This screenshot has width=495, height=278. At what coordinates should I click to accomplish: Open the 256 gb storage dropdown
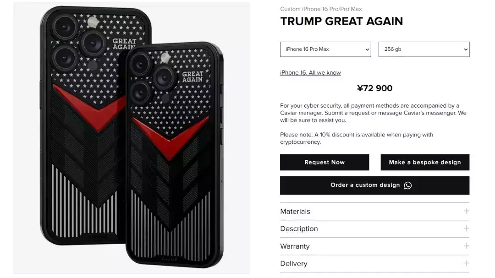pyautogui.click(x=424, y=49)
